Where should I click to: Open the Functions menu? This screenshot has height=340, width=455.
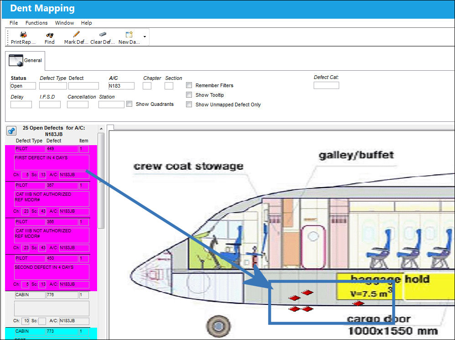click(x=36, y=23)
